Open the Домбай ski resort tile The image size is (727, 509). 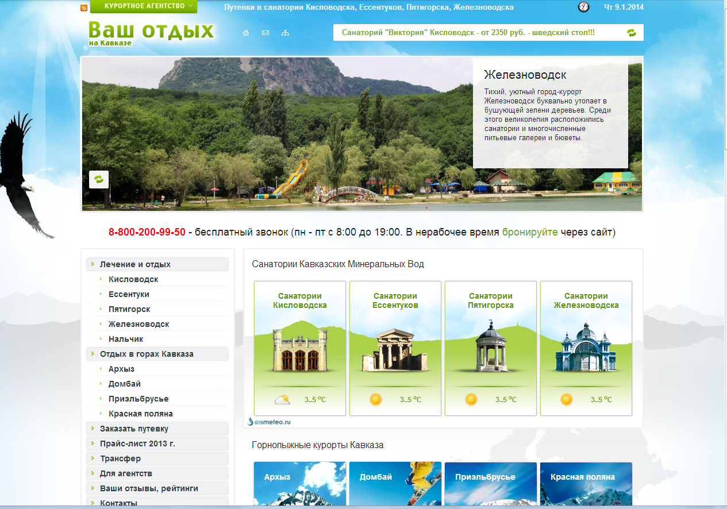pyautogui.click(x=395, y=484)
